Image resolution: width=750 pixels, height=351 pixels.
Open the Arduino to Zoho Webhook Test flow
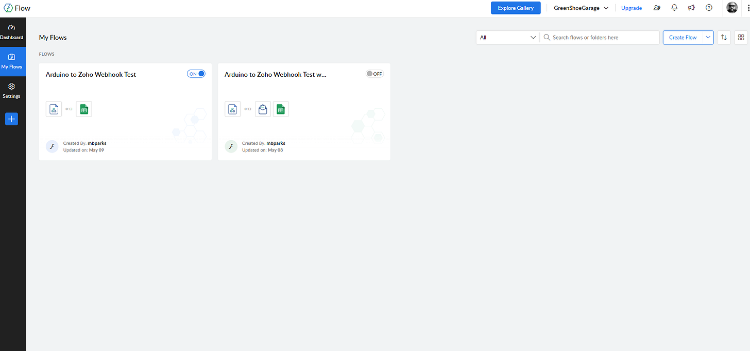click(91, 74)
